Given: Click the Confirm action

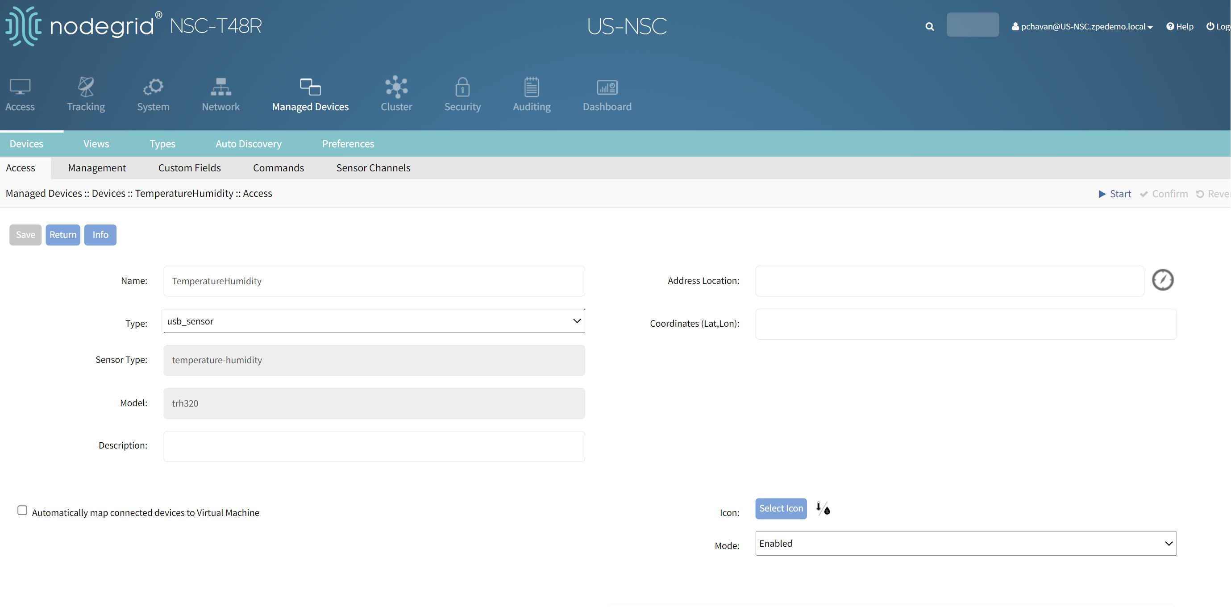Looking at the screenshot, I should click(1164, 194).
